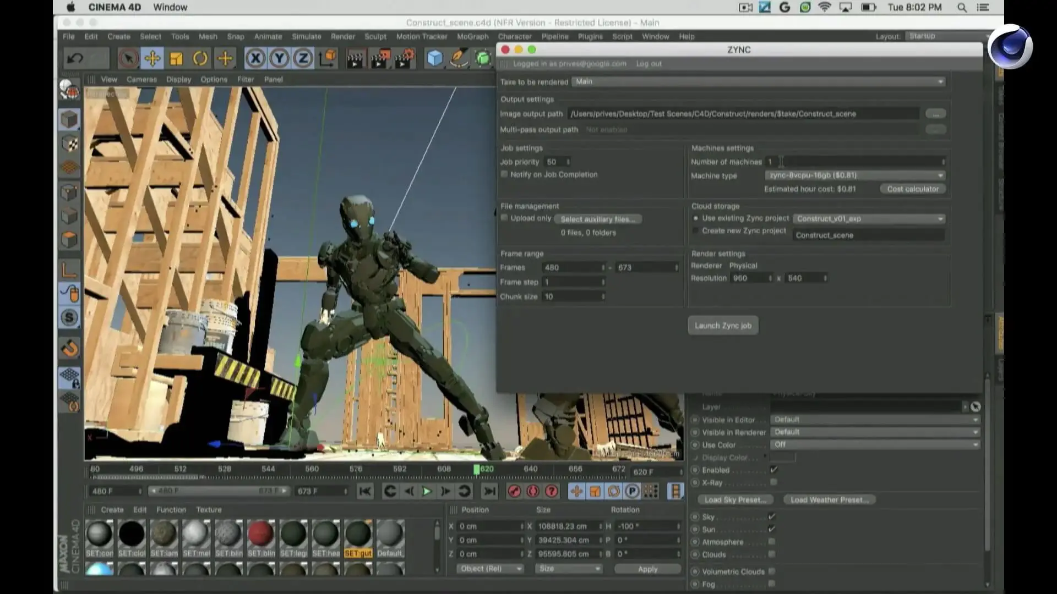Open the Render menu
The height and width of the screenshot is (594, 1057).
pyautogui.click(x=342, y=36)
